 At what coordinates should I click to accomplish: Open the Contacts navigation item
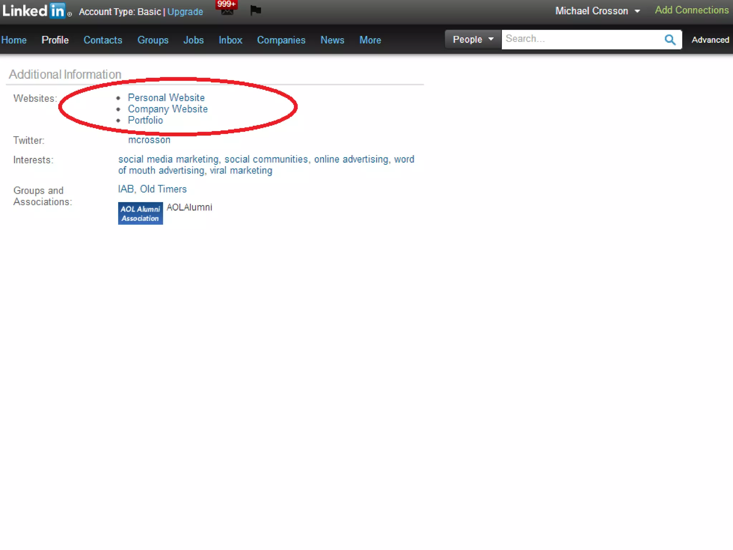103,40
